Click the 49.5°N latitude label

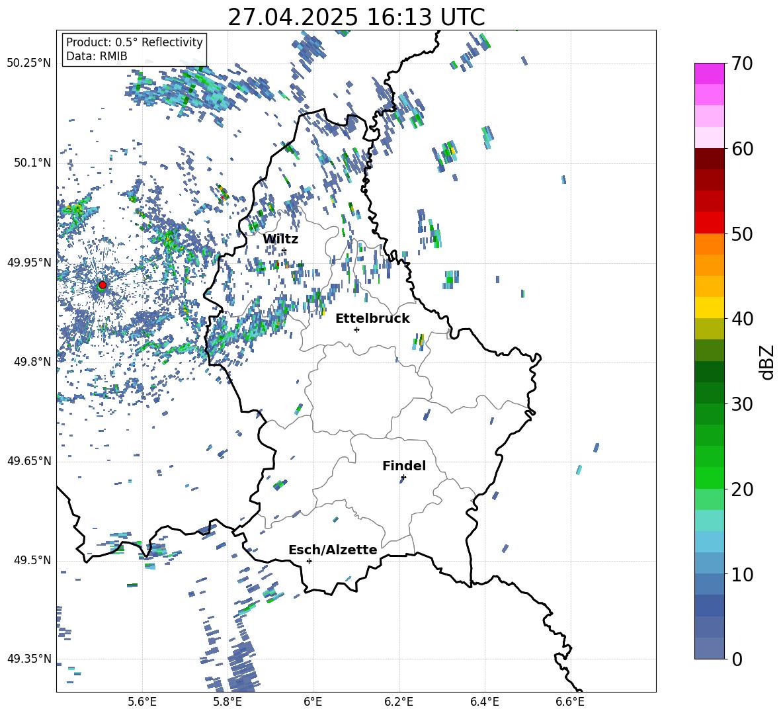[x=32, y=560]
